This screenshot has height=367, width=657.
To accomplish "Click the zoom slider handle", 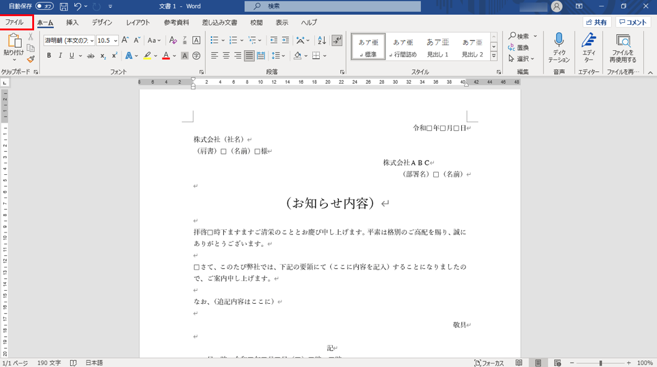I will point(601,363).
